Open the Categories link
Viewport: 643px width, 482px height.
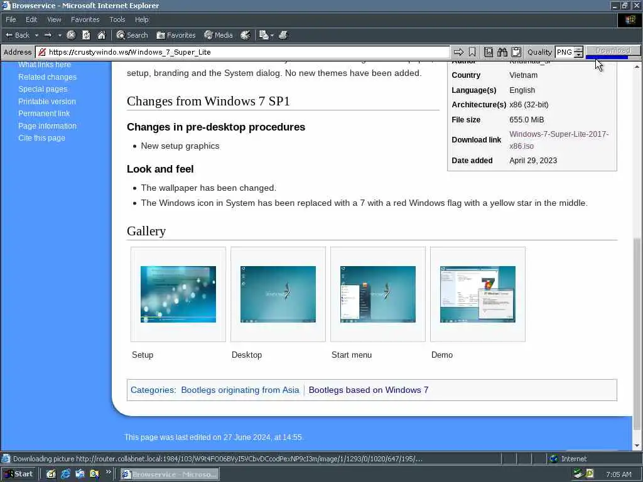coord(153,390)
